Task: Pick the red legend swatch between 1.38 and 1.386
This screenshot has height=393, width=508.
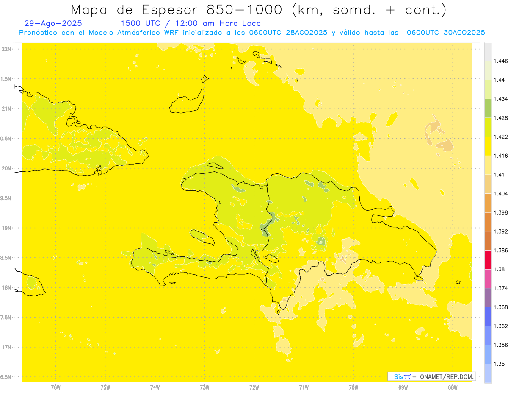Action: click(488, 260)
